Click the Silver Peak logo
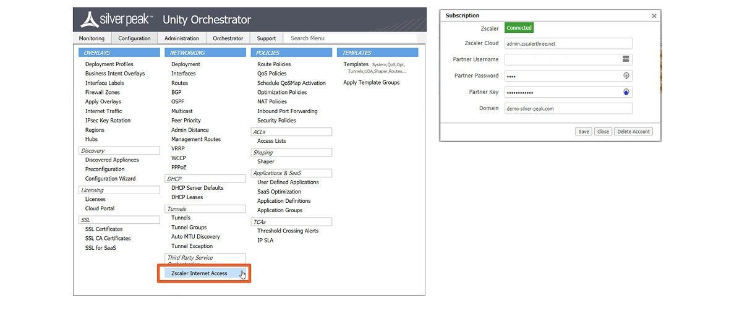Image resolution: width=742 pixels, height=316 pixels. coord(117,20)
